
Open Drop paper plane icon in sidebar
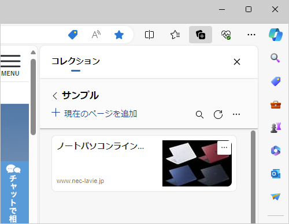pos(276,197)
